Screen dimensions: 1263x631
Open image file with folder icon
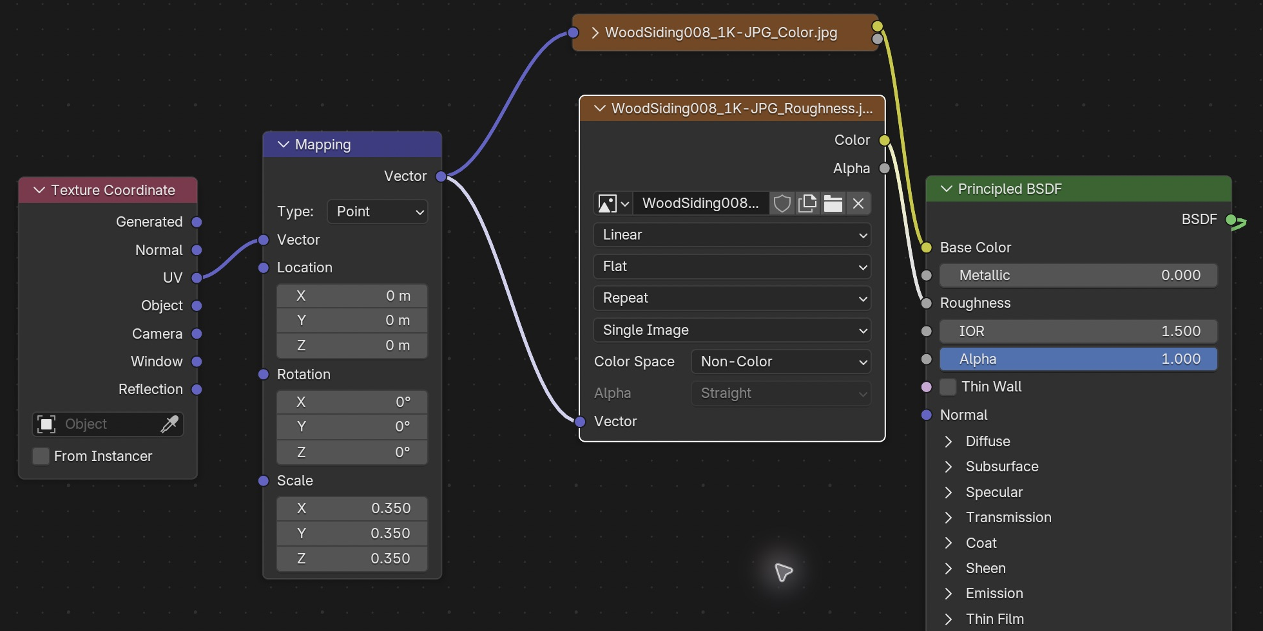[833, 203]
